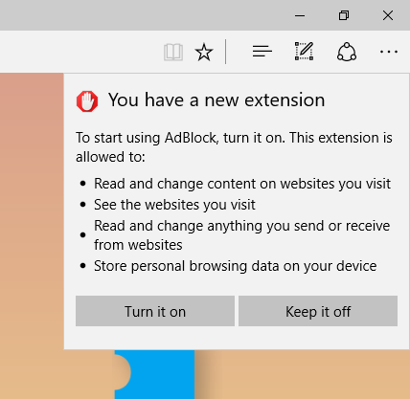The width and height of the screenshot is (410, 399).
Task: Turn it on to enable AdBlock
Action: click(x=155, y=311)
